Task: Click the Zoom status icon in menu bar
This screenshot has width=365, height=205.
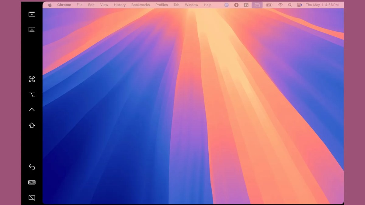Action: [226, 5]
